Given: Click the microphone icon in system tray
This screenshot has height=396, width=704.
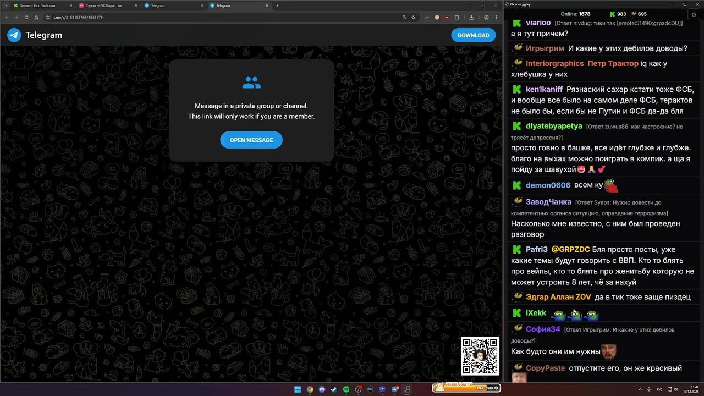Looking at the screenshot, I should [650, 389].
